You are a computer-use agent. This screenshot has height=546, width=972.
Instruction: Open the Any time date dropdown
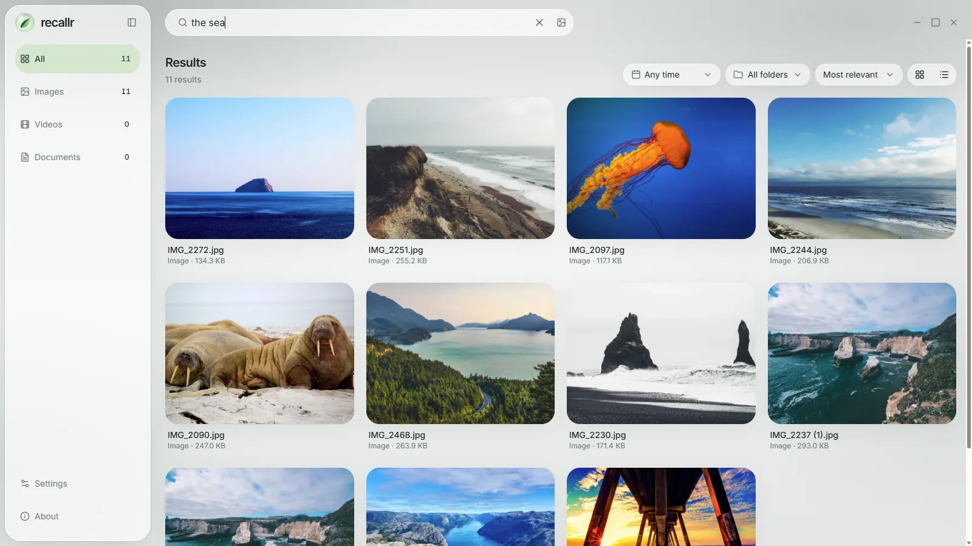[x=672, y=75]
